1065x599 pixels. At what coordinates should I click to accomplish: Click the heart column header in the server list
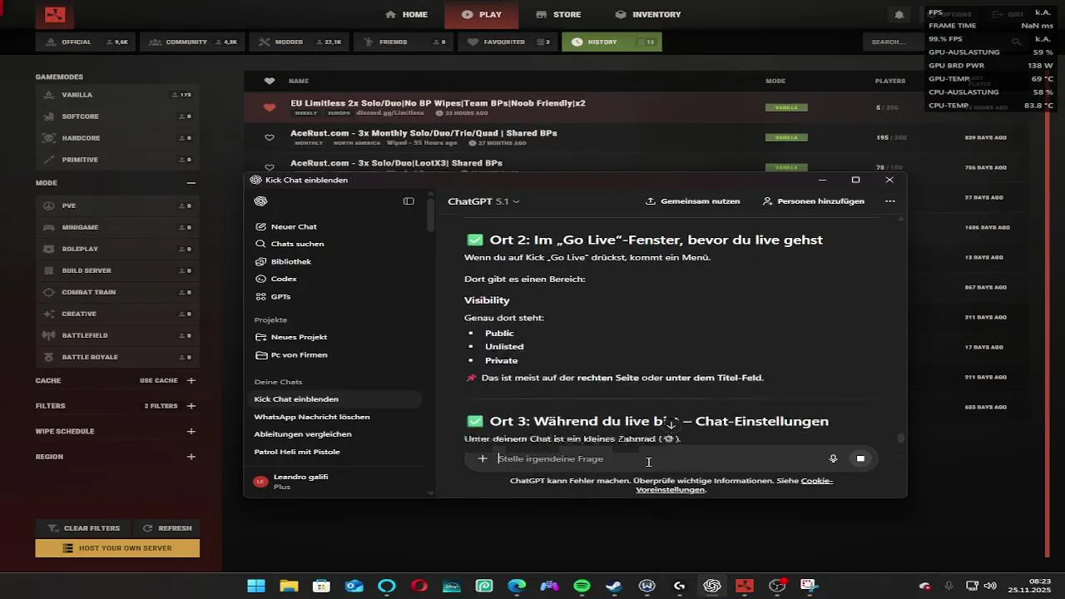pos(269,81)
